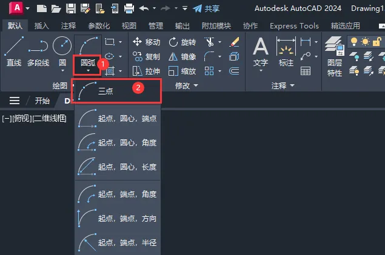Save to web and mobile icon

(115, 8)
